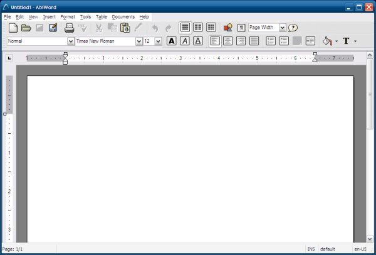
Task: Click the INS indicator in status bar
Action: (x=311, y=249)
